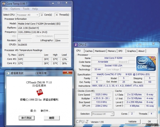Click the red ZD logo in CPUmark
Screen dimensions: 160x127
pyautogui.click(x=40, y=92)
